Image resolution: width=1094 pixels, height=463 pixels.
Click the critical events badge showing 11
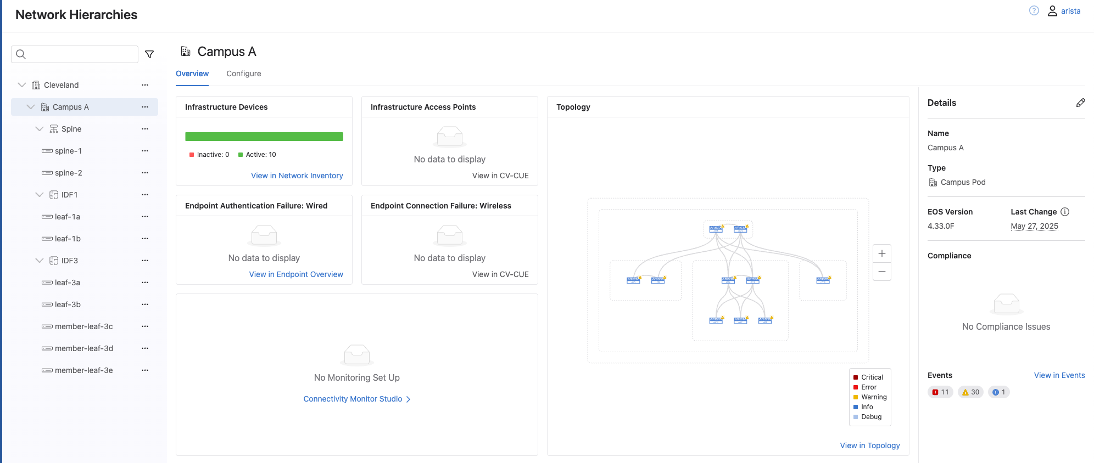pyautogui.click(x=940, y=392)
